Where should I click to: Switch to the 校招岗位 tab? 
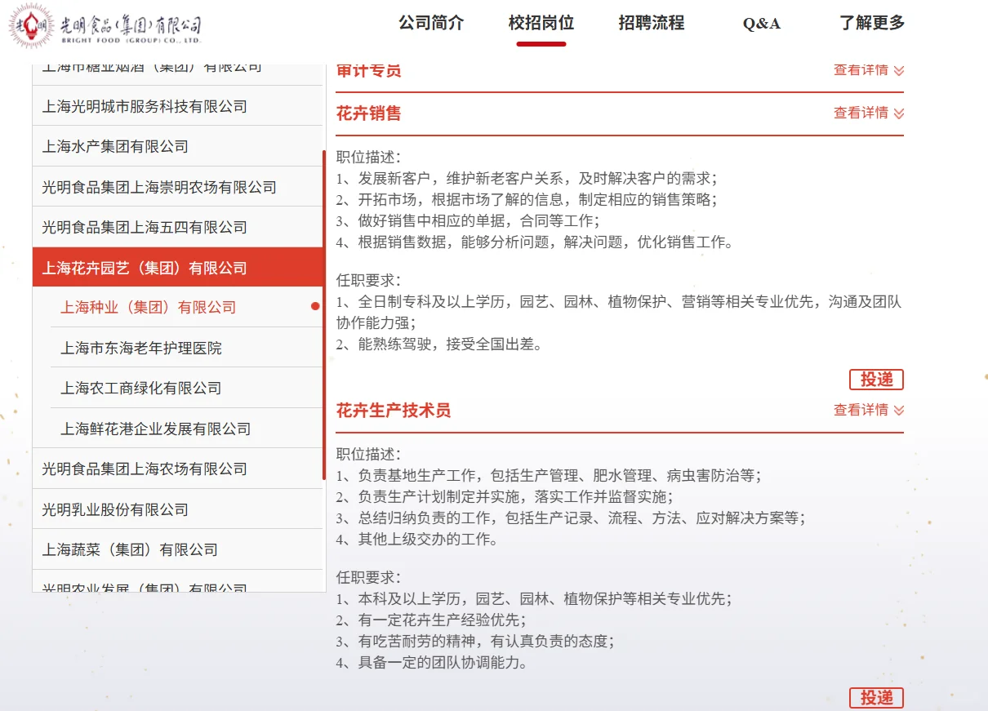pyautogui.click(x=541, y=24)
